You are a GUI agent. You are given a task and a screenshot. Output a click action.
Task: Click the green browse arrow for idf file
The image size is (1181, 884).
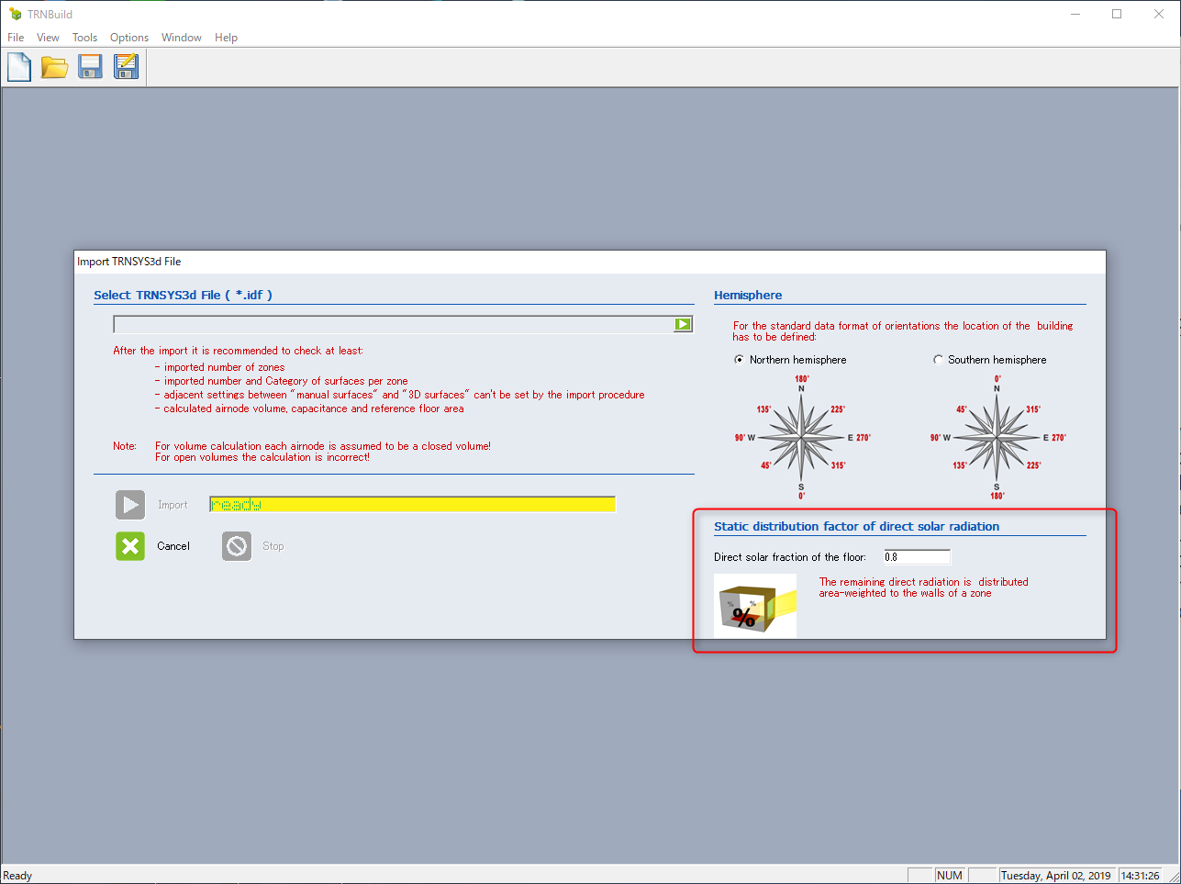point(683,324)
